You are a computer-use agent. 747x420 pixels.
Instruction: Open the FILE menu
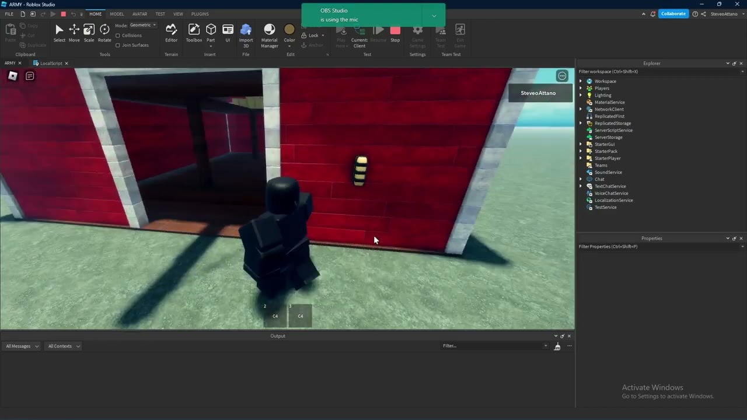tap(9, 14)
